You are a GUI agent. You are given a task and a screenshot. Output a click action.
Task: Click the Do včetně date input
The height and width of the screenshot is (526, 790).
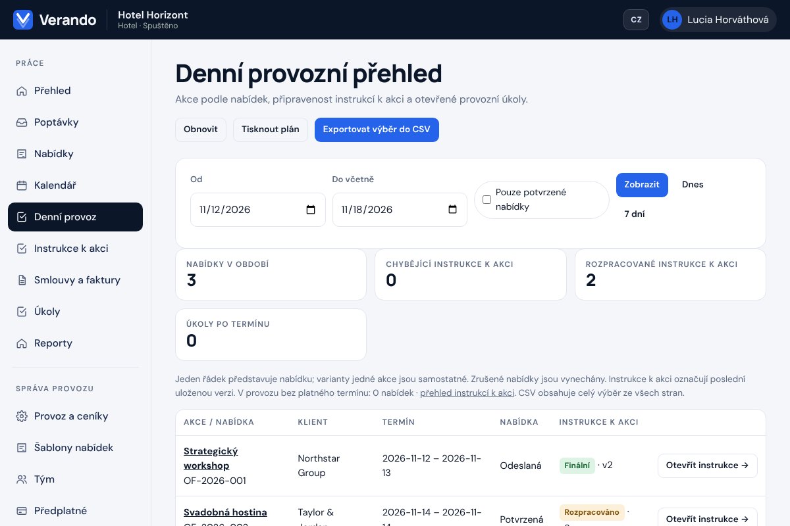click(x=400, y=210)
